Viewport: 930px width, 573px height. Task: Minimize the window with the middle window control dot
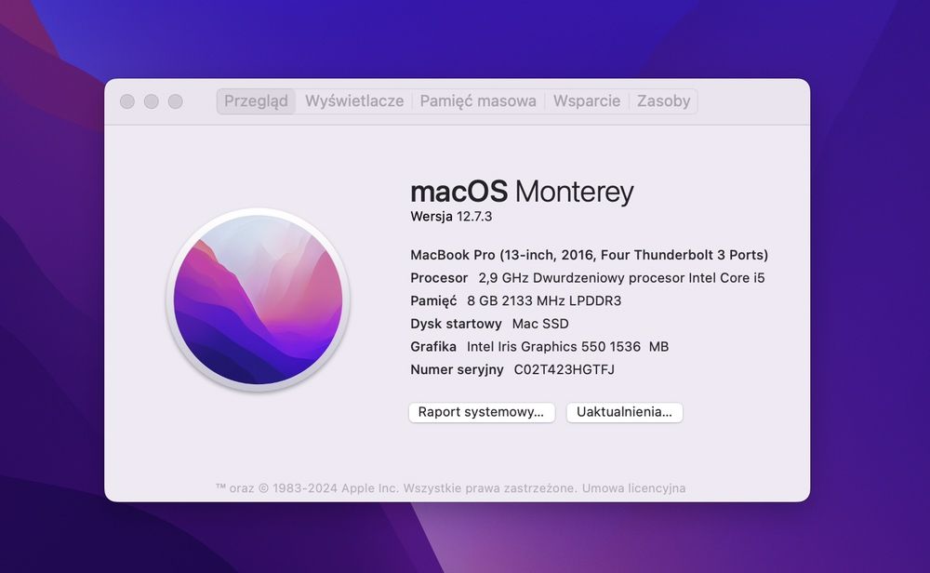tap(152, 101)
